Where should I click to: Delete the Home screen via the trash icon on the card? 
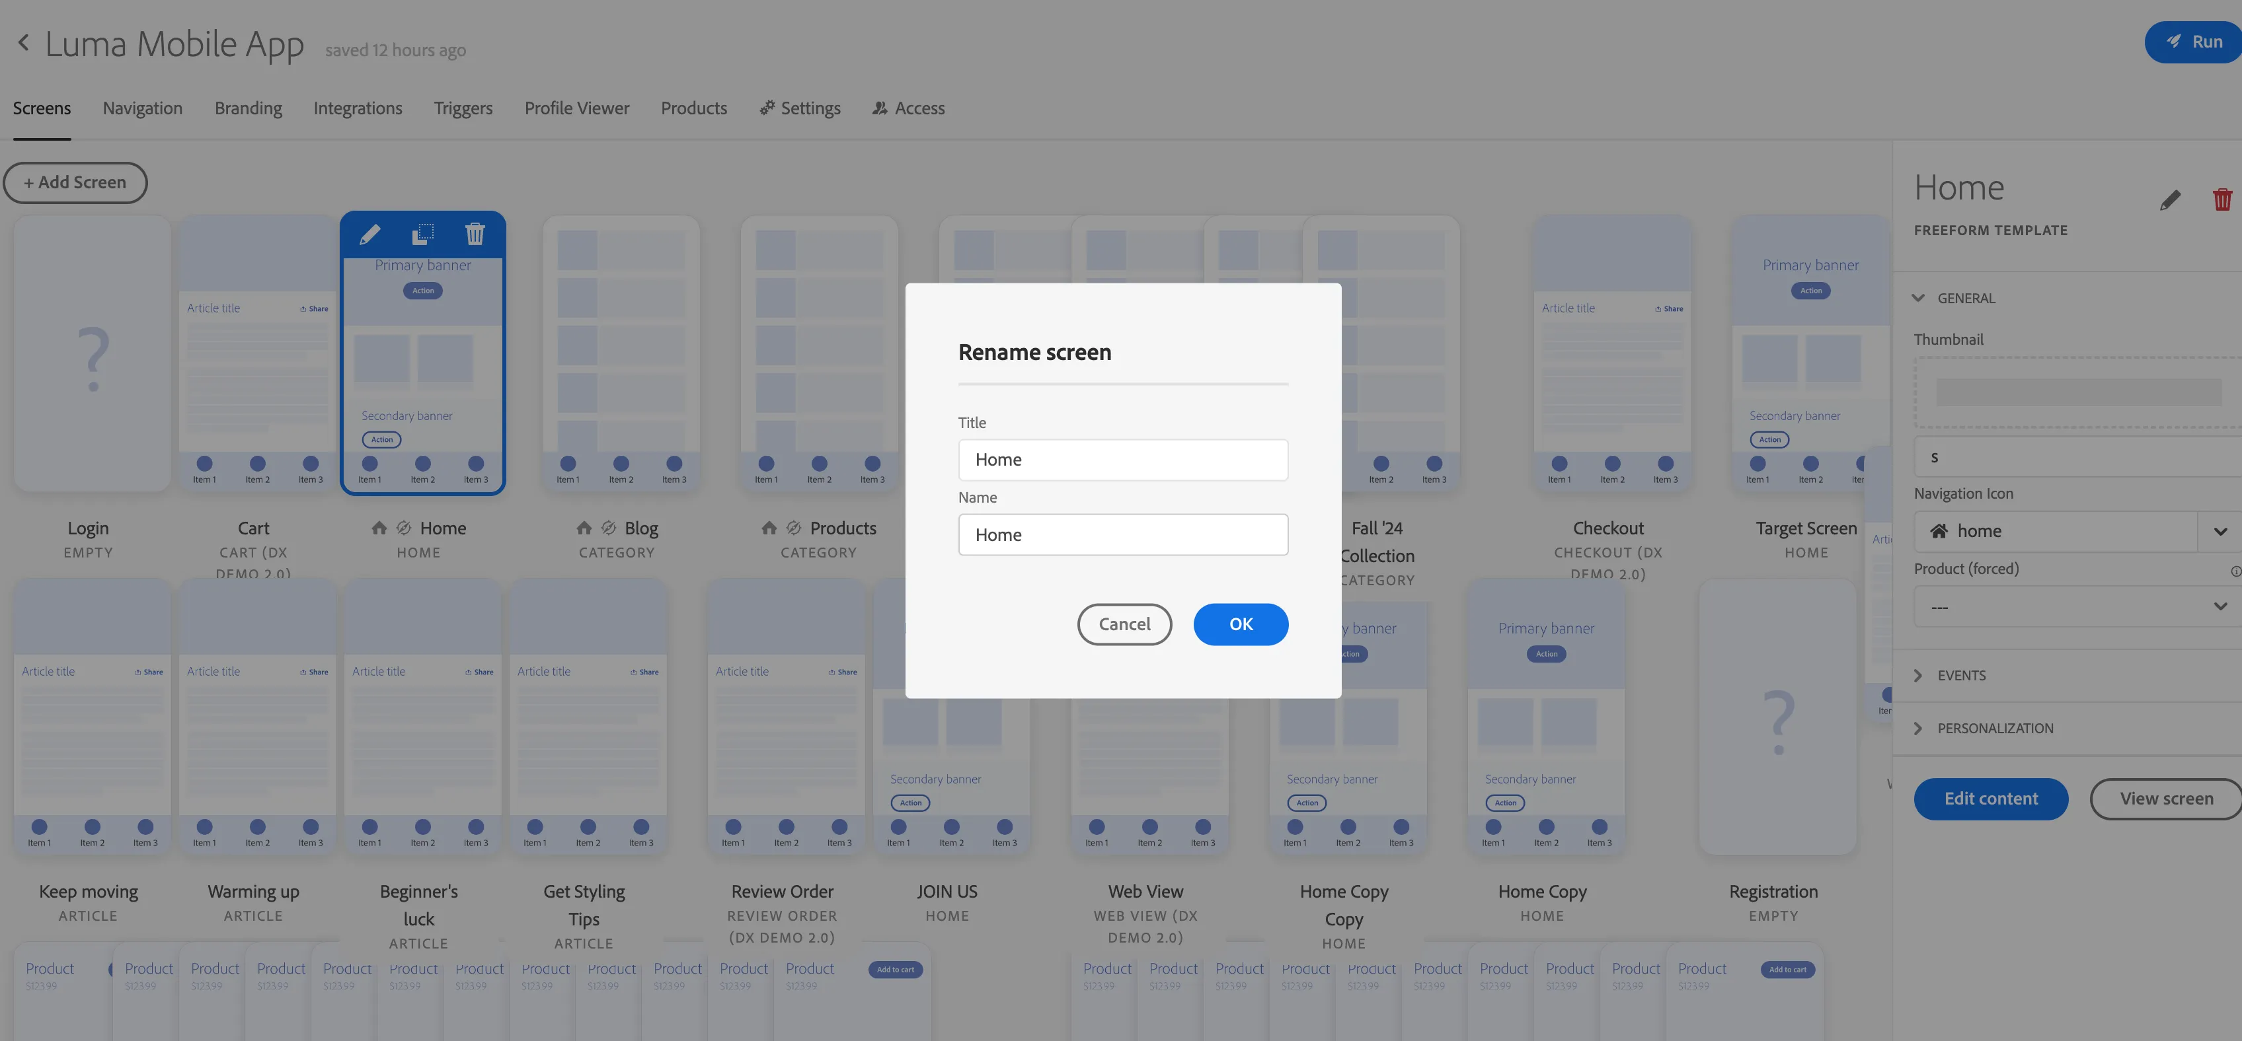pos(475,233)
